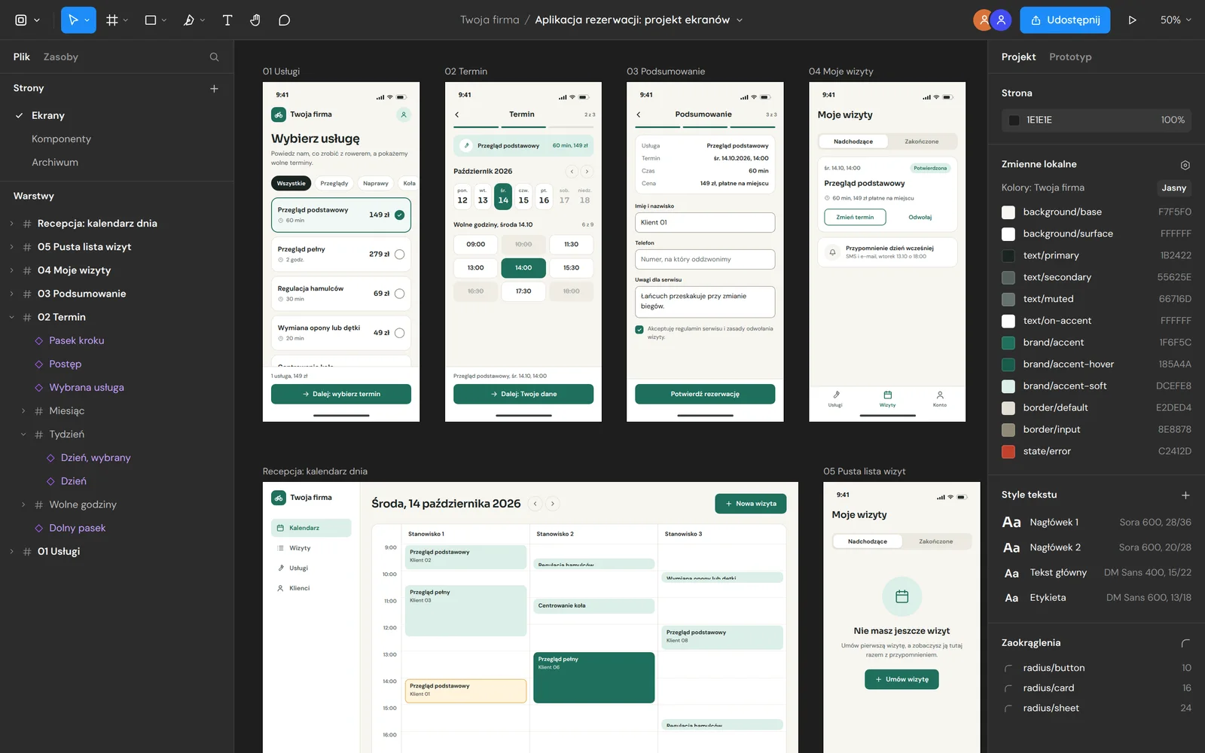Click the Umów wizytę button
The image size is (1205, 753).
901,680
